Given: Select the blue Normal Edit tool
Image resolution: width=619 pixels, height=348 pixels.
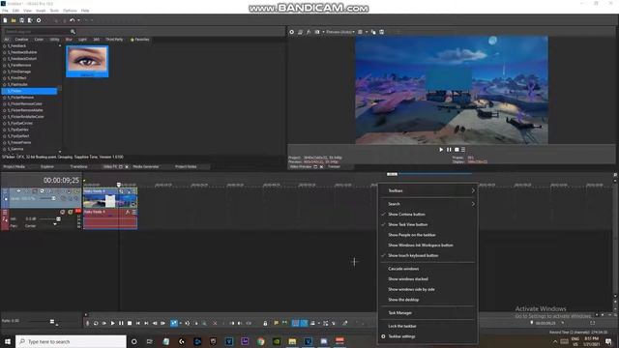Looking at the screenshot, I should point(174,323).
